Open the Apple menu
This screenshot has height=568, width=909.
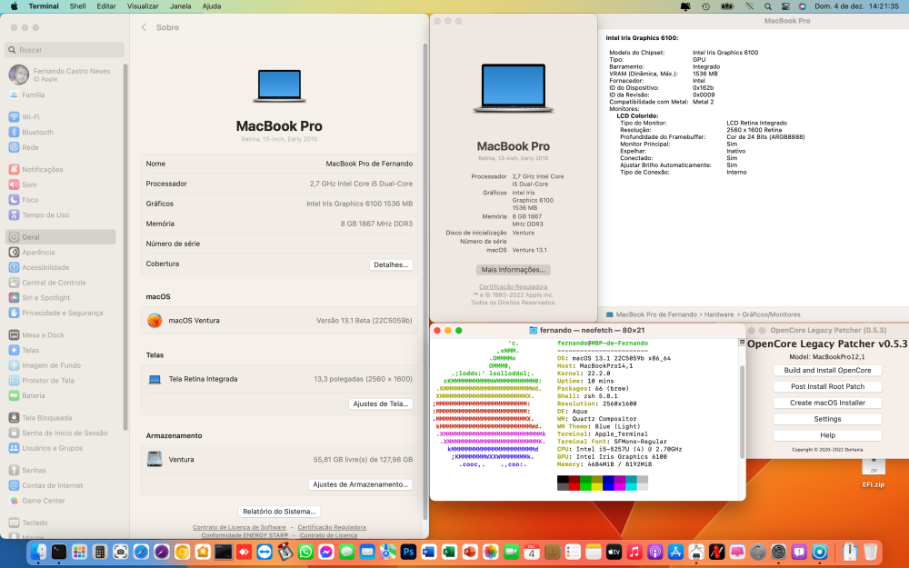tap(14, 6)
